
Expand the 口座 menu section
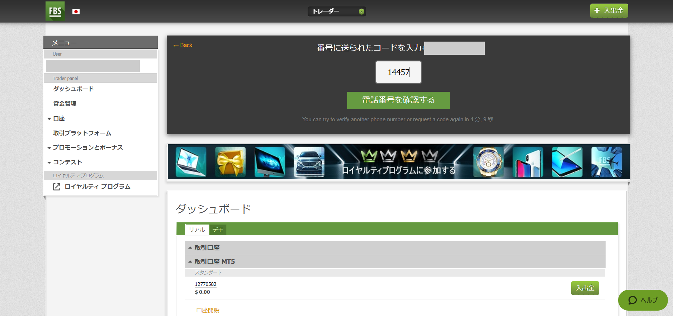click(x=59, y=118)
